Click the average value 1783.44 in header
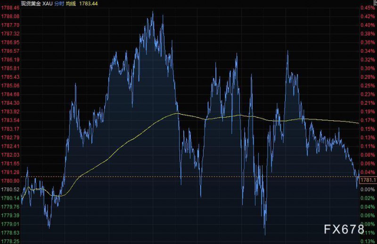 89,3
